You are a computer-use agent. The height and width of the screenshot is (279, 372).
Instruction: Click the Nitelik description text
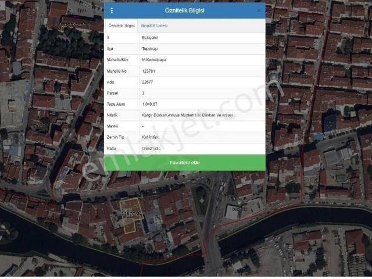(x=187, y=115)
